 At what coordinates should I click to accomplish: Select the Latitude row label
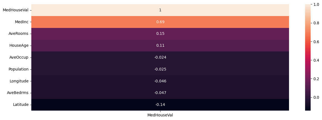click(21, 105)
